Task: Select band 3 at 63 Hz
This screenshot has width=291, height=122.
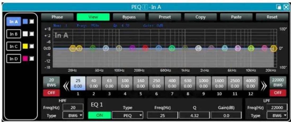Action: [x=109, y=83]
